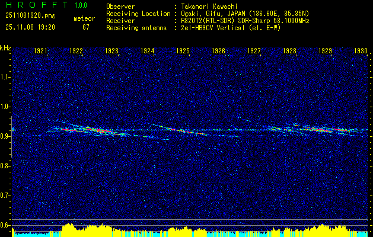Click the 1921 time axis label
This screenshot has width=373, height=237.
coord(40,51)
